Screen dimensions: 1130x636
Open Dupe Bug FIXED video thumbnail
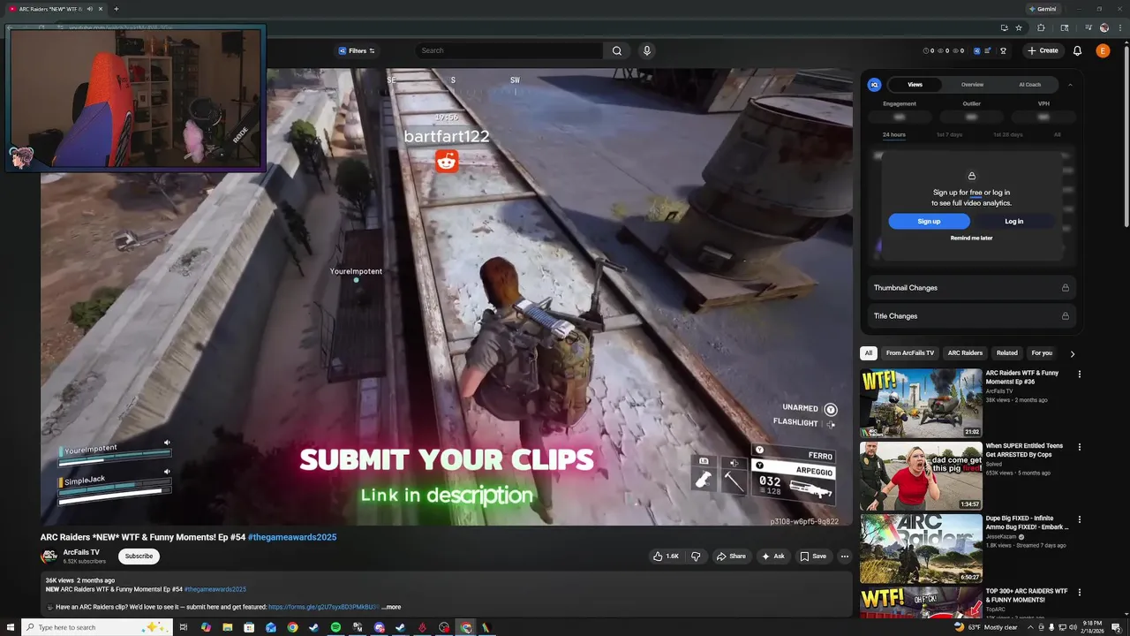921,549
